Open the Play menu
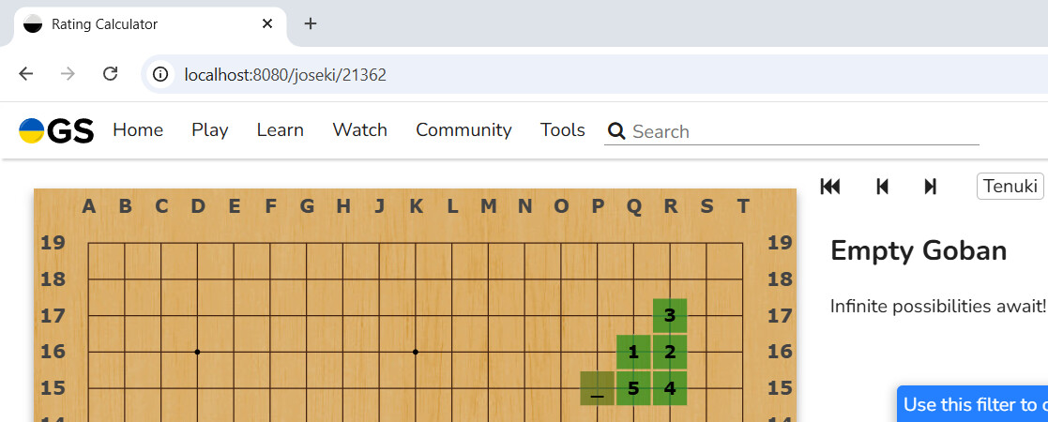 click(x=210, y=130)
